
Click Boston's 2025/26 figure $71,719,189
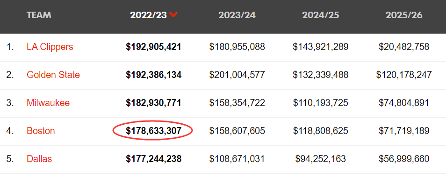click(x=404, y=131)
